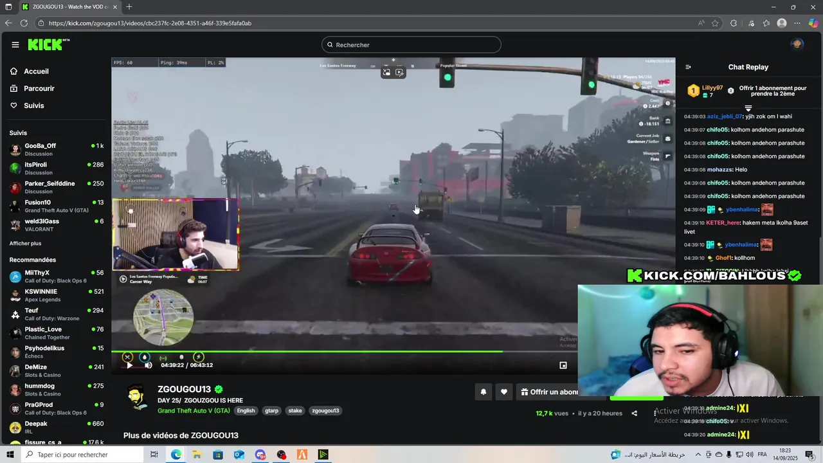Select the stake tag
The width and height of the screenshot is (823, 463).
(295, 411)
